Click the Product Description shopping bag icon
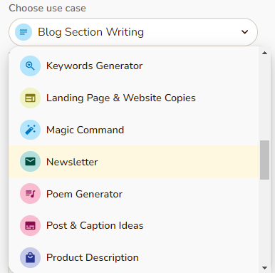The height and width of the screenshot is (273, 275). (x=30, y=257)
